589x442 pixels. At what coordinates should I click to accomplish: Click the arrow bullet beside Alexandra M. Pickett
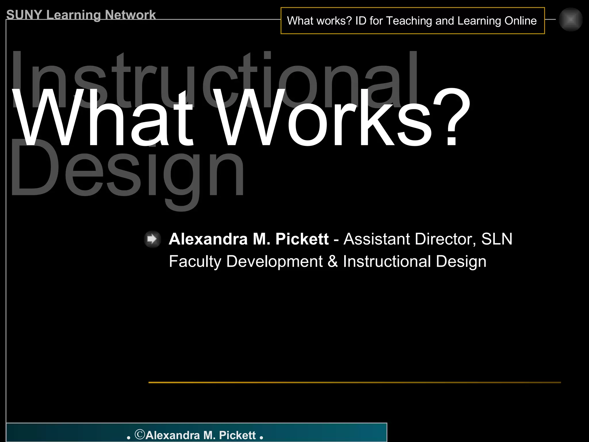pyautogui.click(x=152, y=239)
